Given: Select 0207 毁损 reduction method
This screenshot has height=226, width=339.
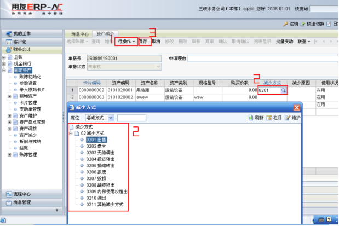Looking at the screenshot, I should pyautogui.click(x=96, y=178).
